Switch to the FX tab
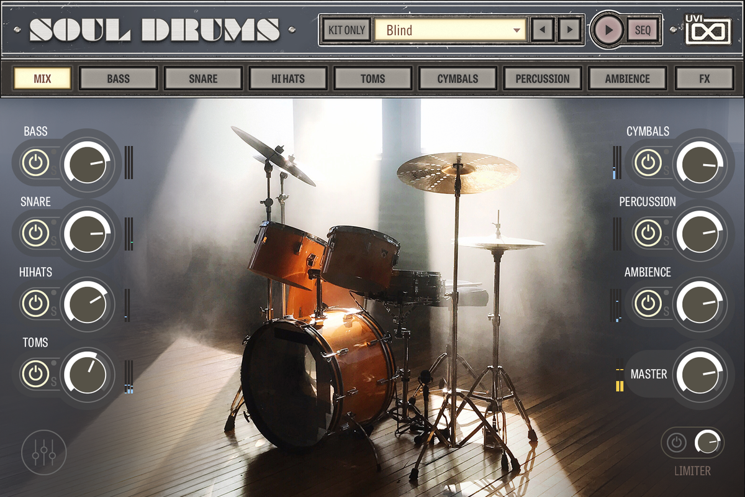The image size is (745, 497). 704,78
